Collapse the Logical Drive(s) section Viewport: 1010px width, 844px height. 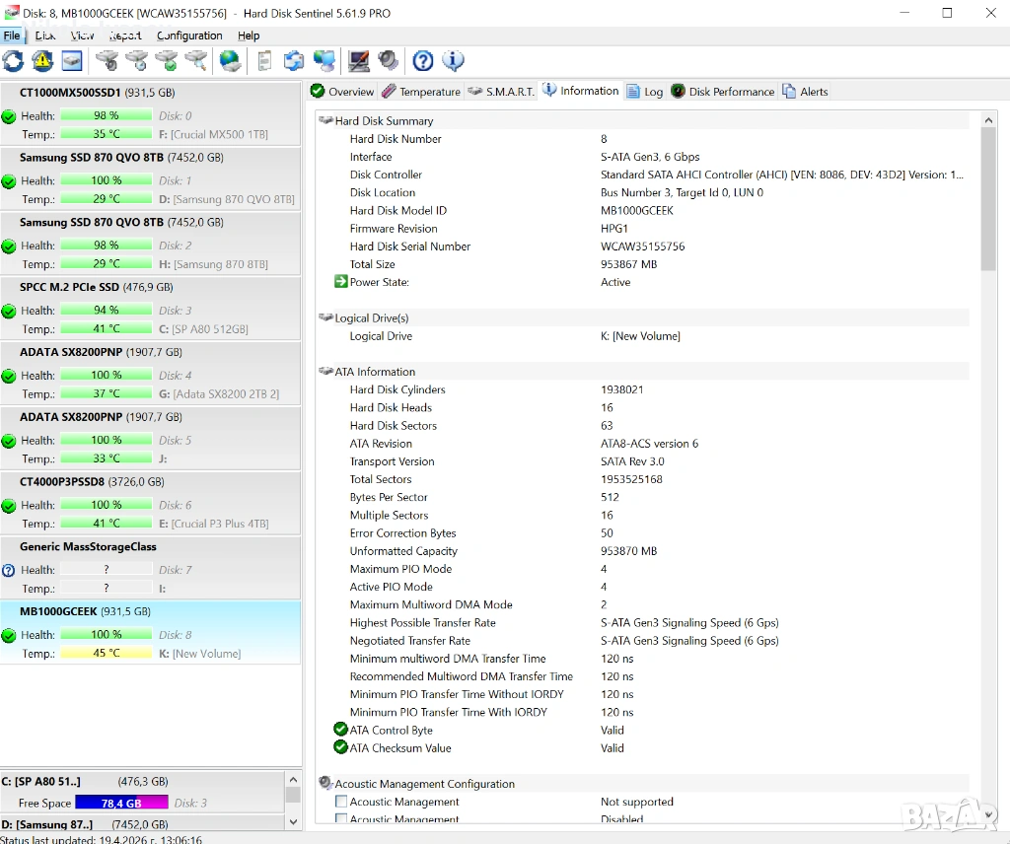tap(326, 318)
